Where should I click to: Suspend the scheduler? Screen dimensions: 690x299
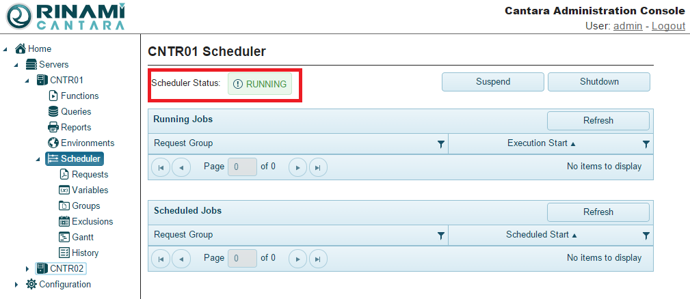pos(493,82)
